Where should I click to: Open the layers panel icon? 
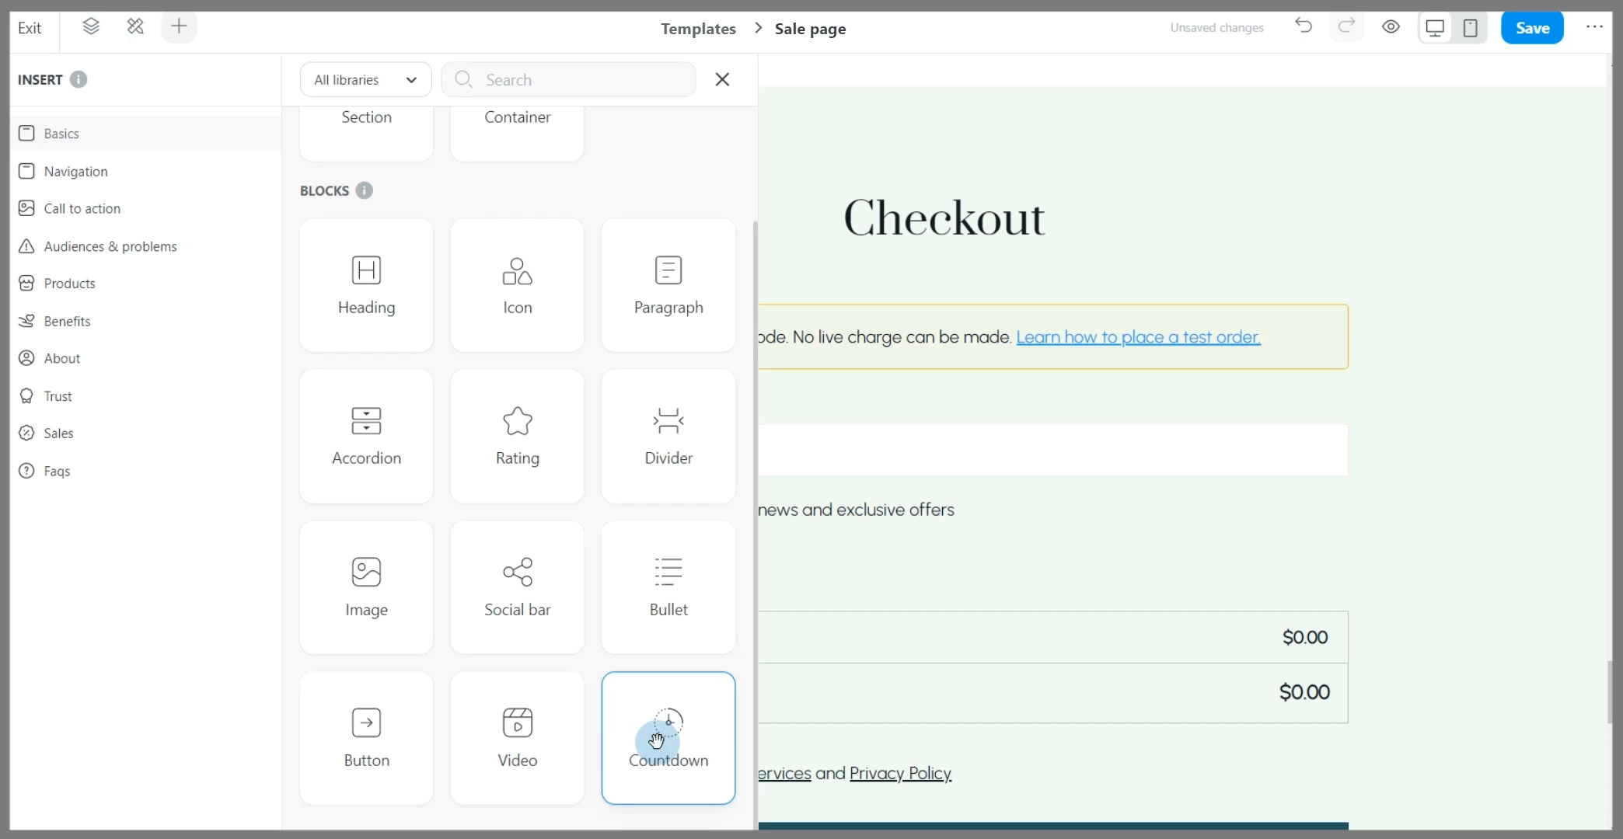(x=91, y=27)
